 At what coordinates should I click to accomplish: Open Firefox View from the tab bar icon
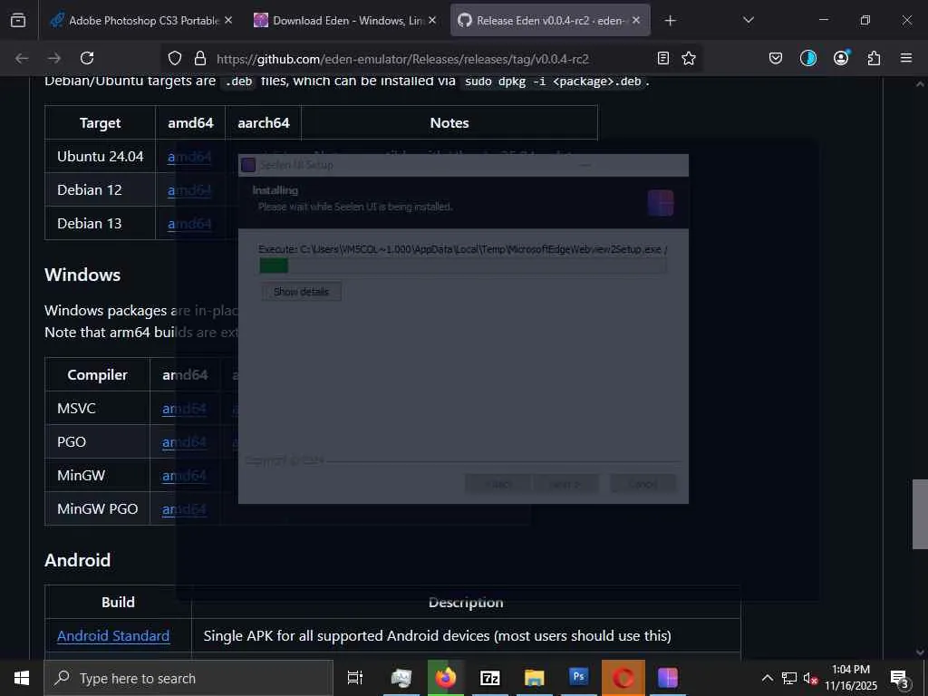click(18, 21)
